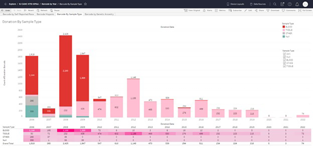Open the help question mark icon
Viewport: 313px width, 152px height.
tap(290, 4)
